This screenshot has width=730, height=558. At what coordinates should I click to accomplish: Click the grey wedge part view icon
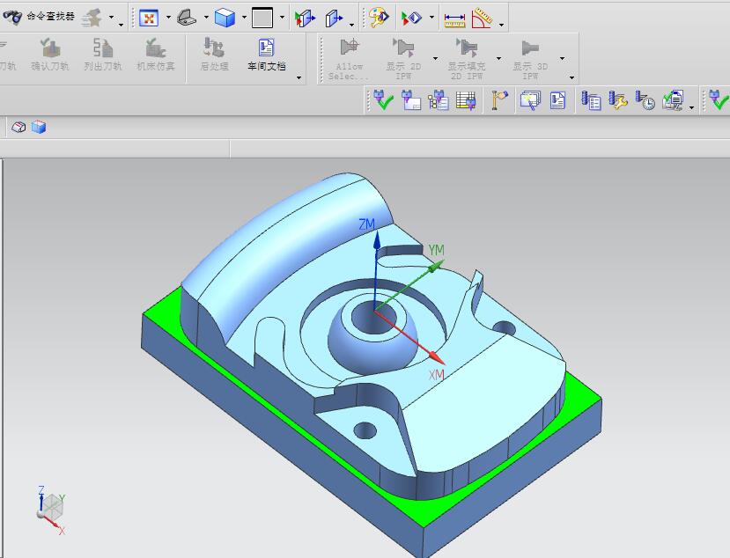click(x=188, y=18)
